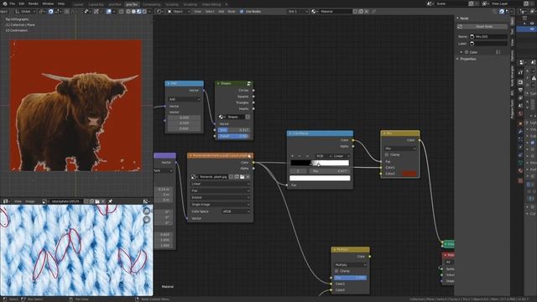Collapse the ColorRamp node

tap(290, 133)
